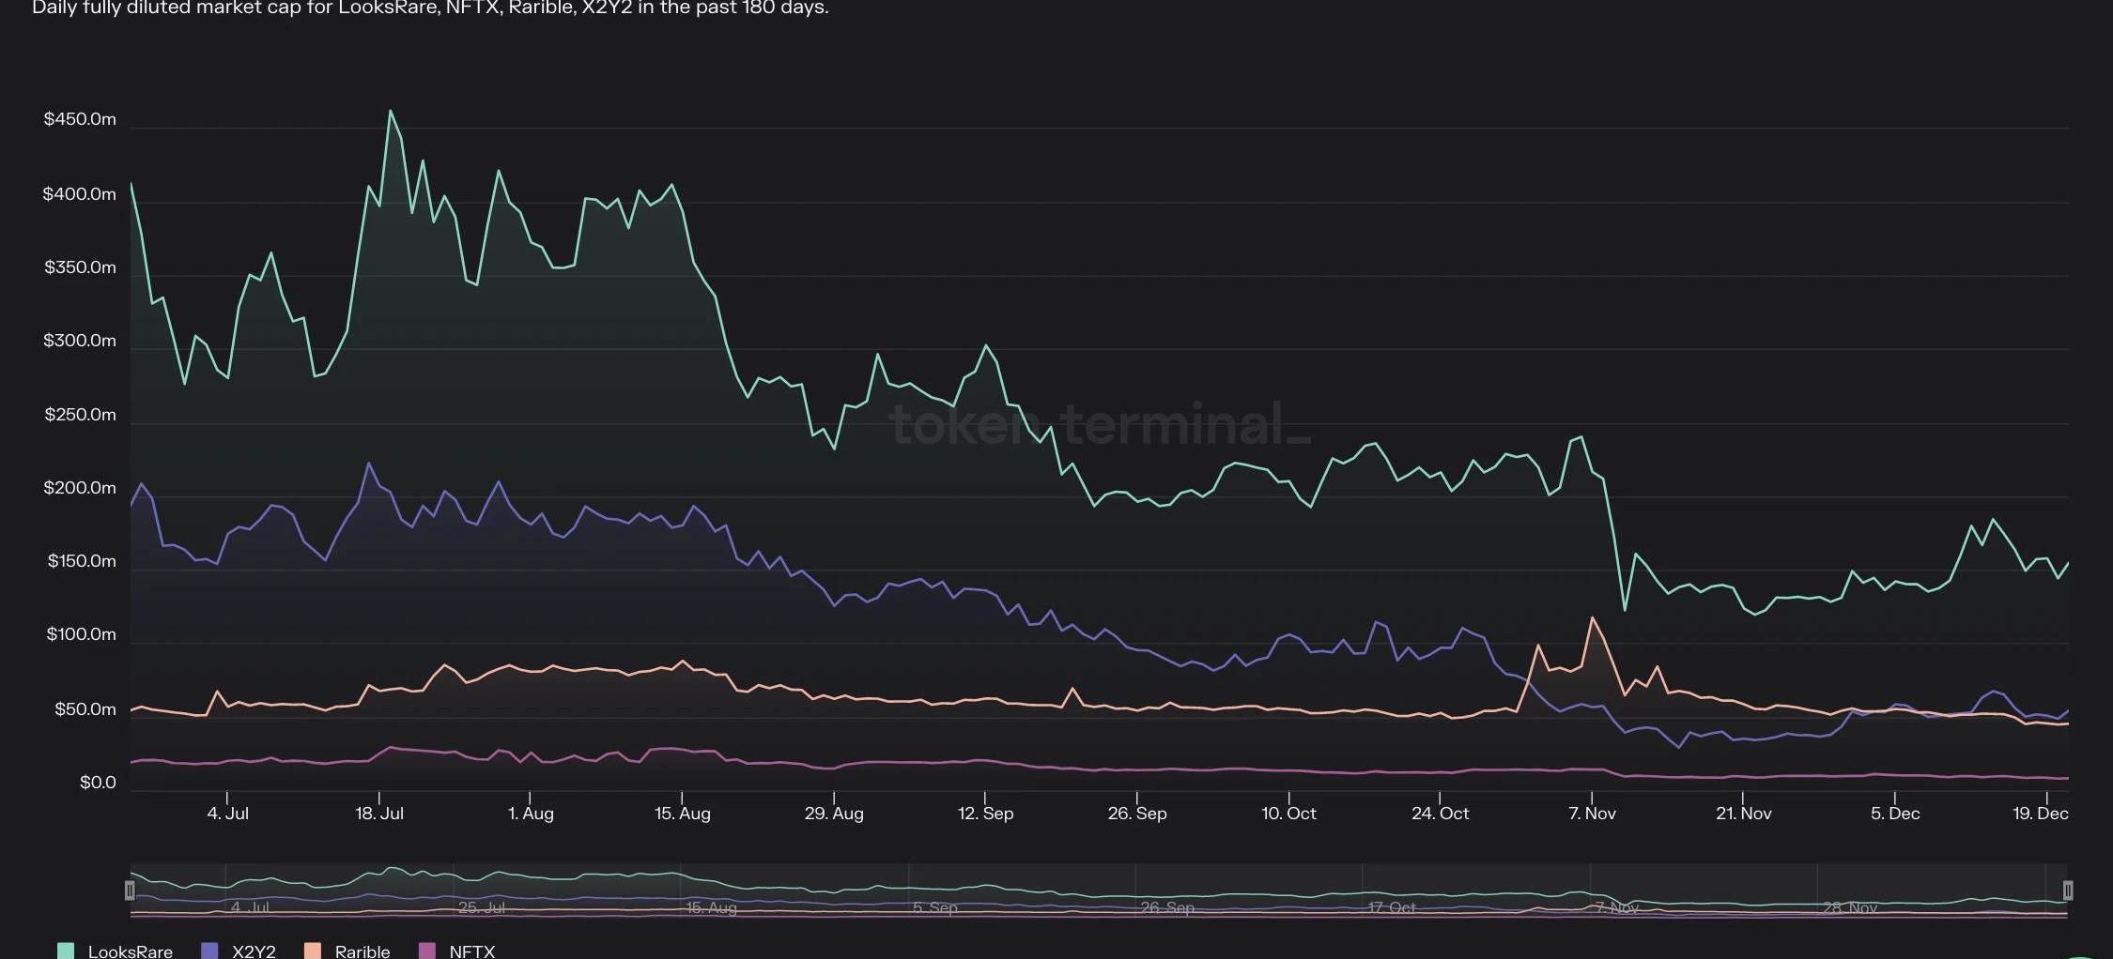2113x959 pixels.
Task: Click the 18. Jul x-axis date label
Action: tap(379, 814)
